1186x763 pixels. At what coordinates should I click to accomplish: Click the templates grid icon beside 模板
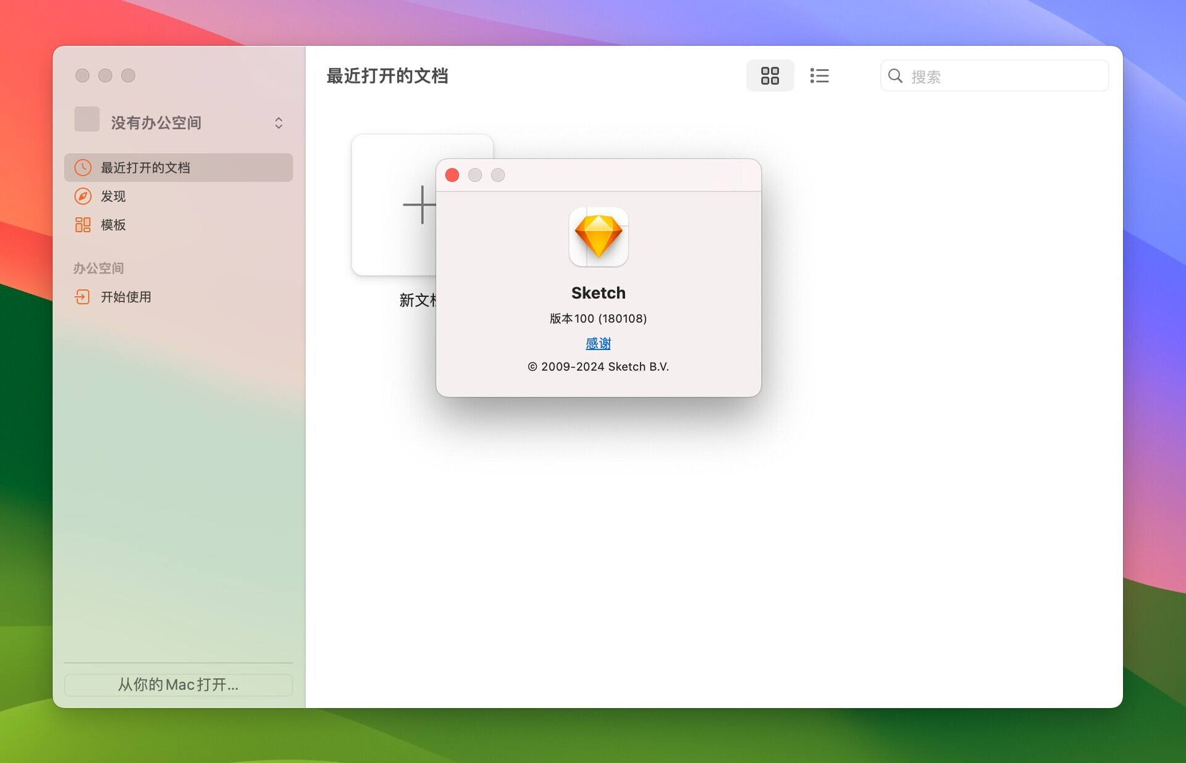point(83,225)
